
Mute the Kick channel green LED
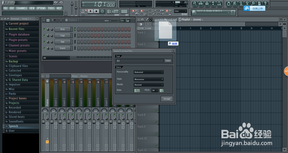(44, 29)
